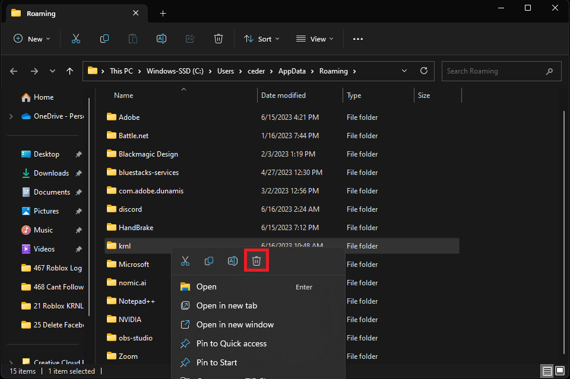Open the Share icon in the toolbar
570x379 pixels.
(x=189, y=39)
